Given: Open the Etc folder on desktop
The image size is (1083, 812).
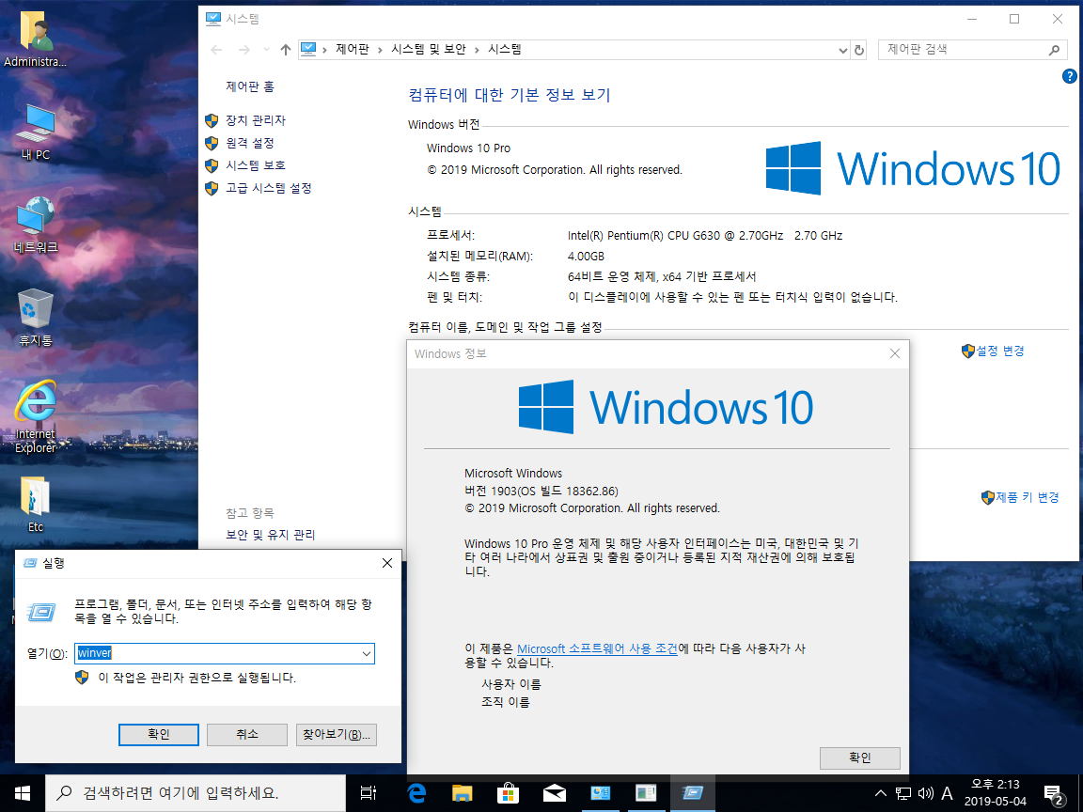Looking at the screenshot, I should [35, 504].
